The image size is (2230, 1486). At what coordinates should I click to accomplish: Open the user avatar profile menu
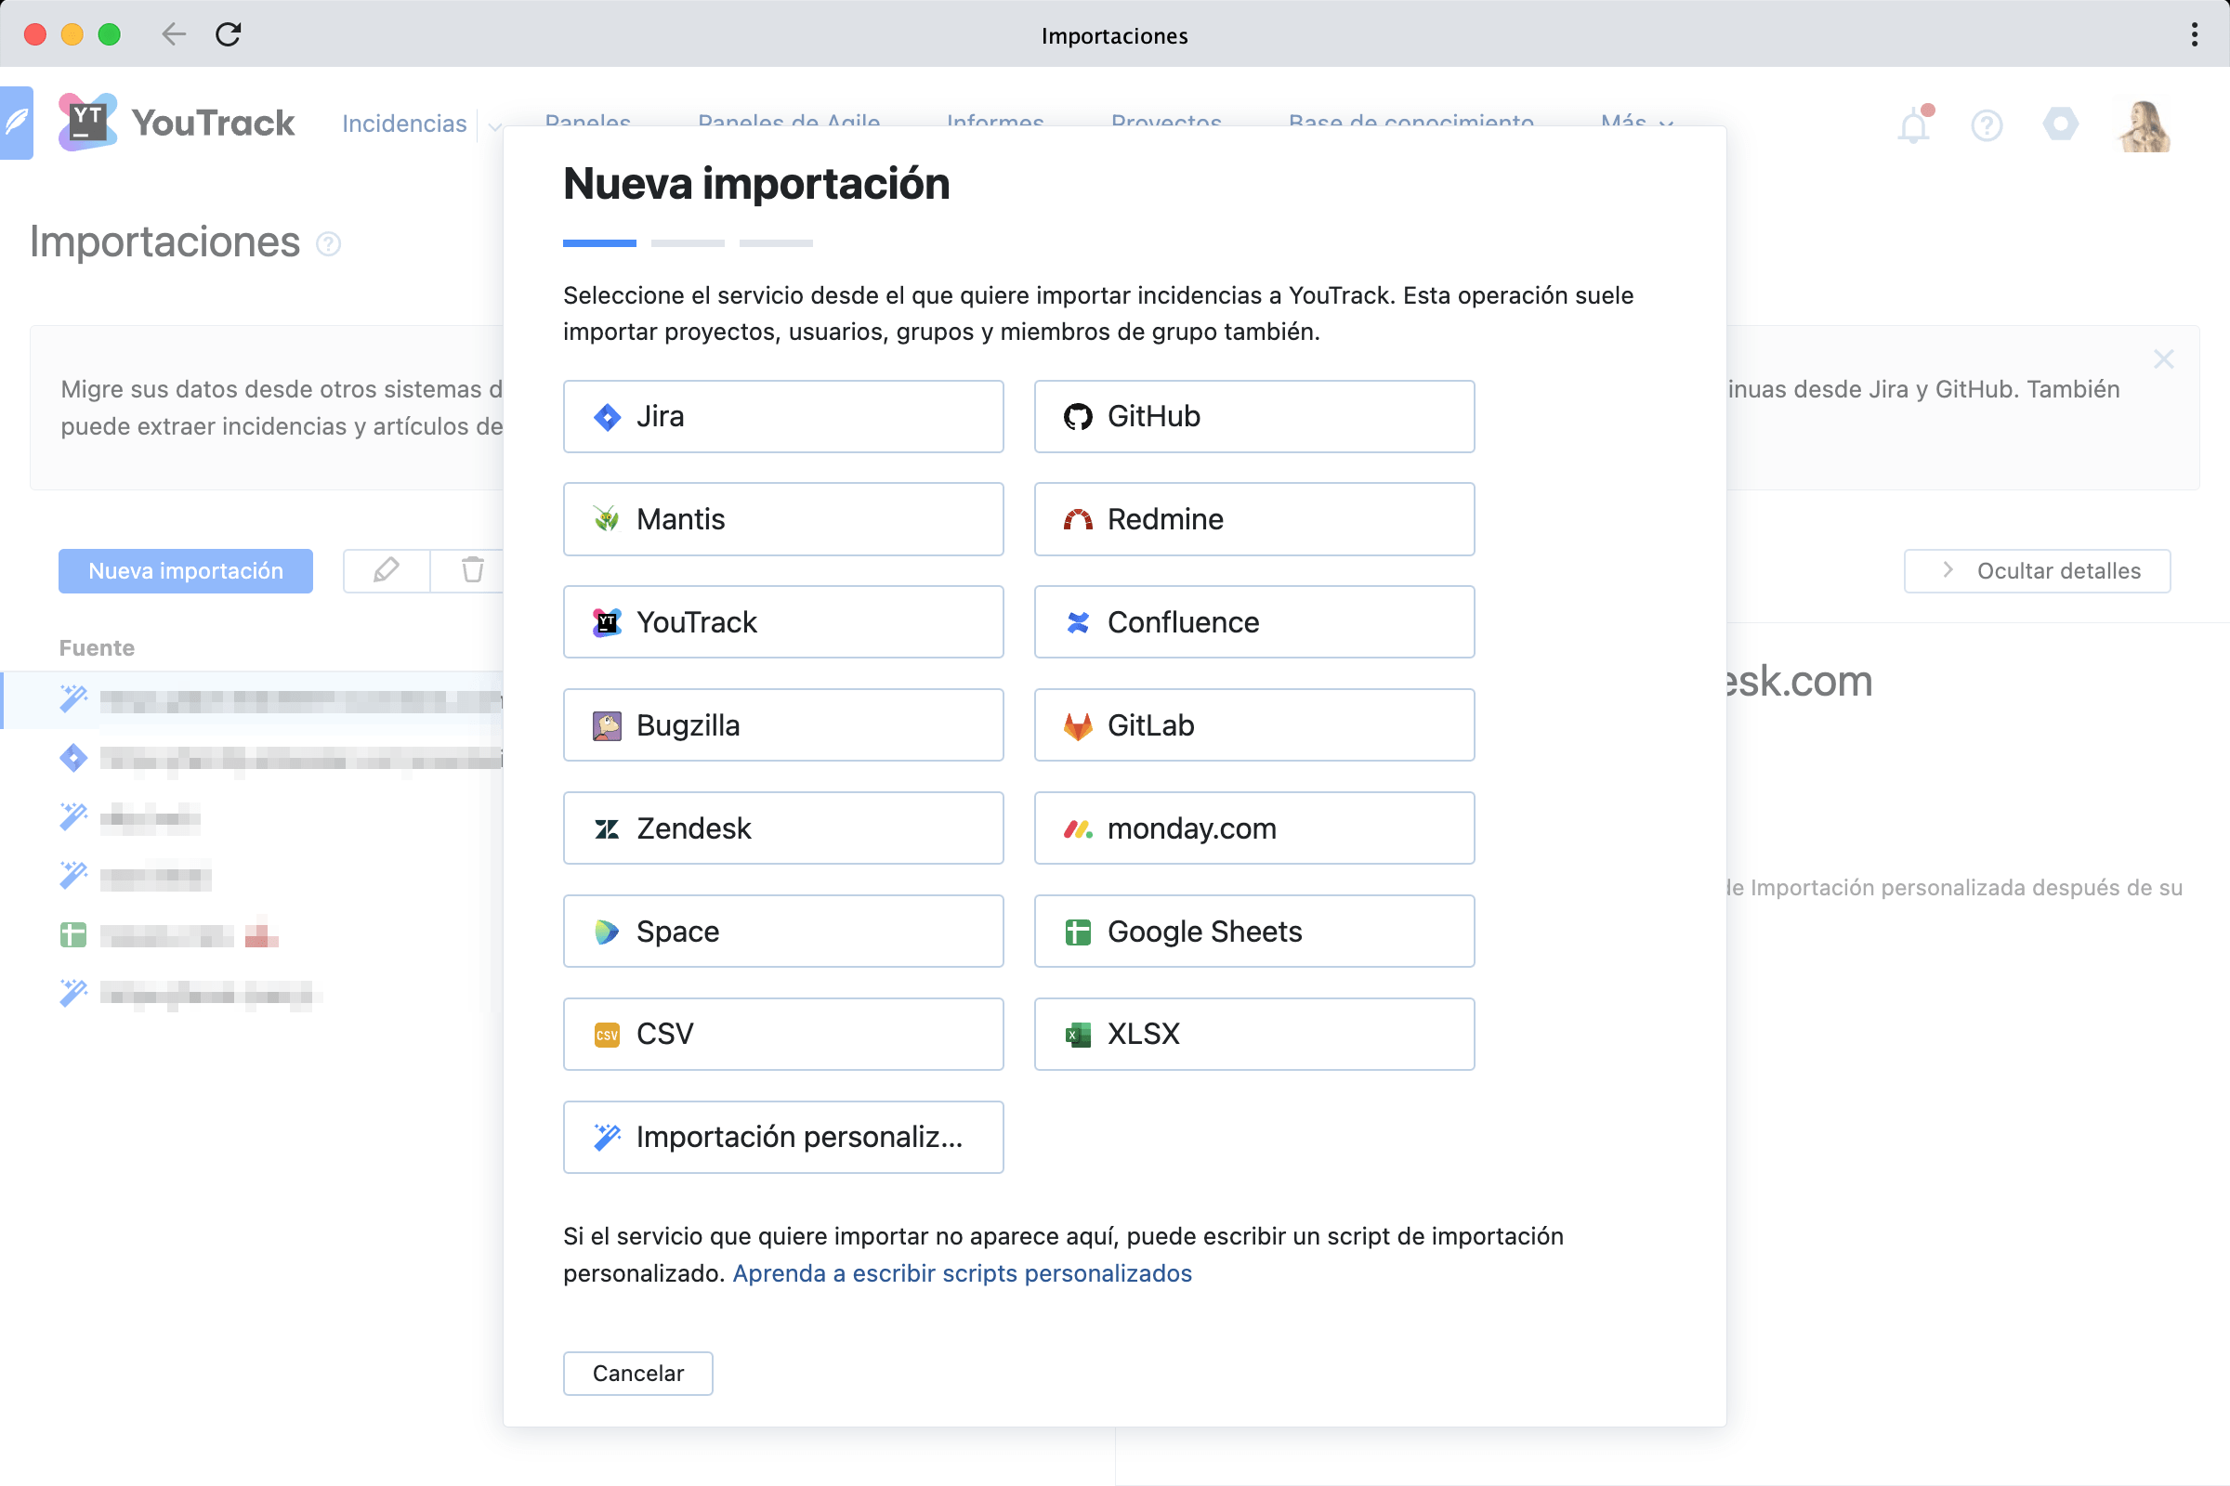coord(2144,126)
